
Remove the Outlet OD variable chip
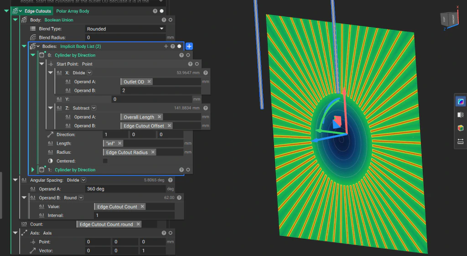click(149, 82)
